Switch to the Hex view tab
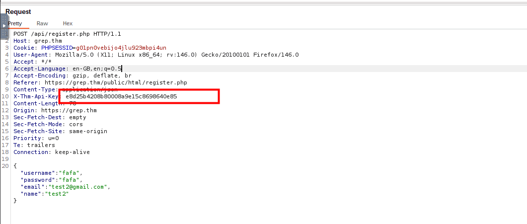 [68, 23]
